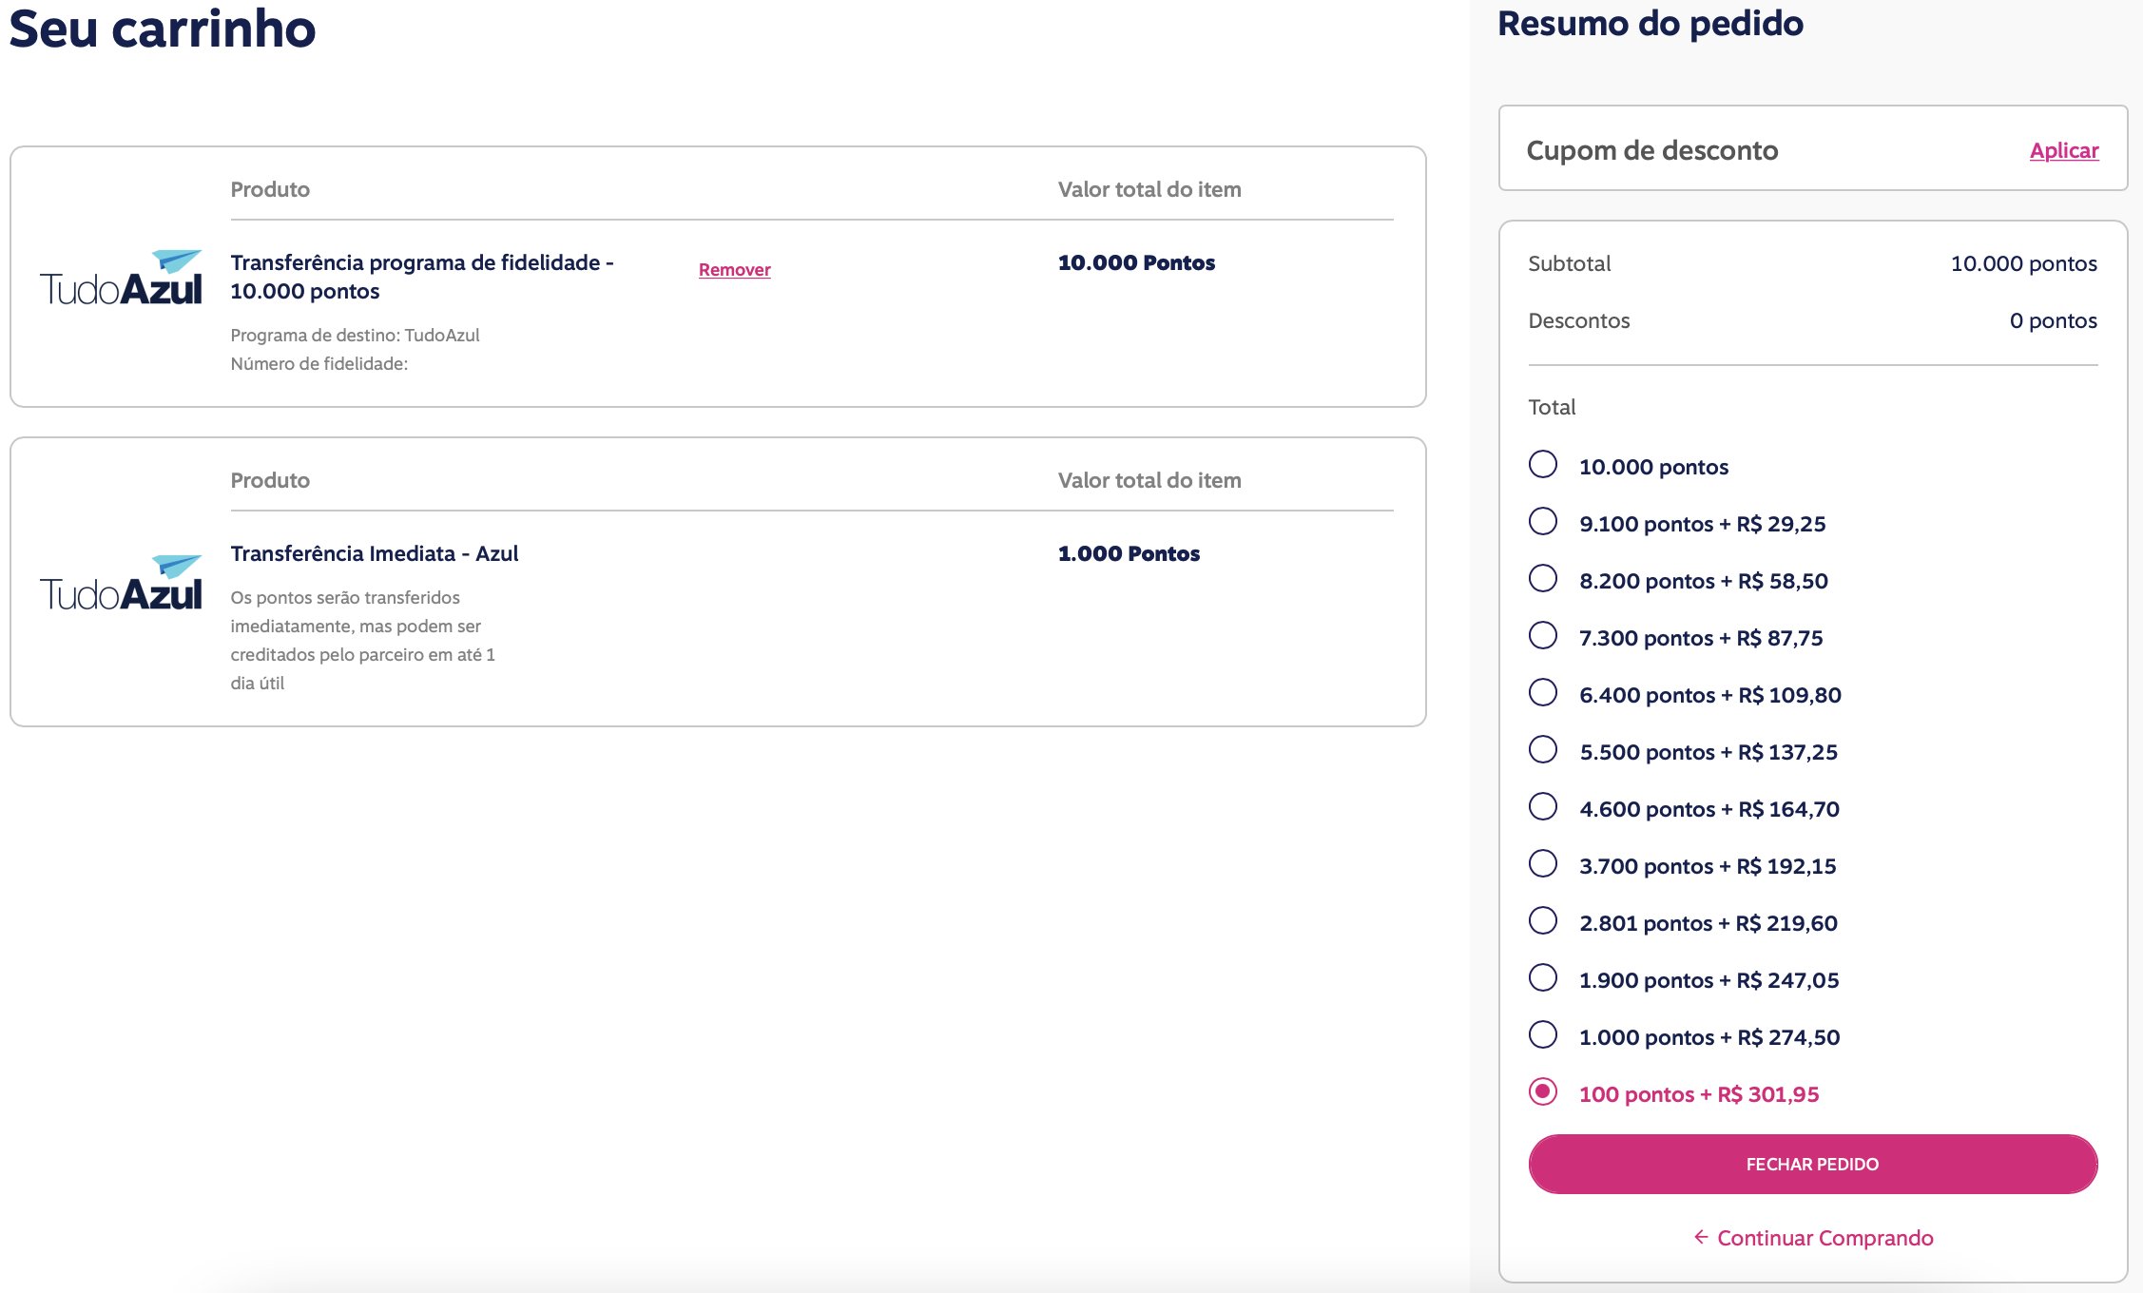Click the 'Resumo do pedido' heading
The height and width of the screenshot is (1293, 2143).
(1650, 23)
